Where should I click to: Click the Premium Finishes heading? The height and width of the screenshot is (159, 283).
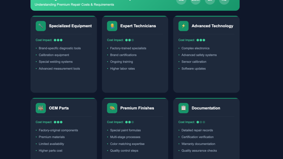tap(137, 108)
